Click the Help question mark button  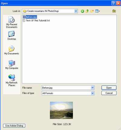pos(113,3)
